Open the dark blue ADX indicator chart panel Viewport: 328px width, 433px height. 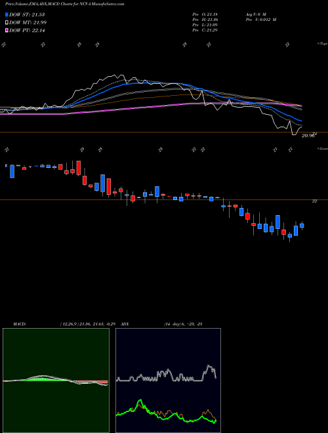pyautogui.click(x=168, y=381)
